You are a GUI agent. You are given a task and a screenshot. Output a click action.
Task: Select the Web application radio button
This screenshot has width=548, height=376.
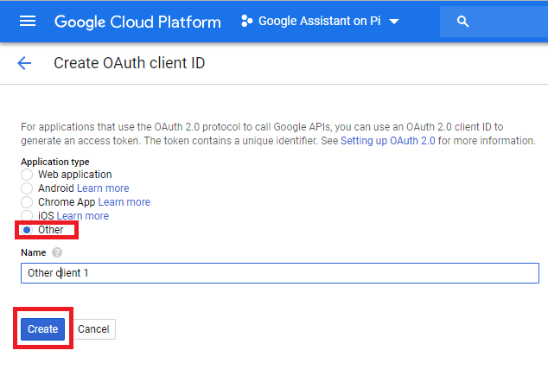tap(27, 175)
